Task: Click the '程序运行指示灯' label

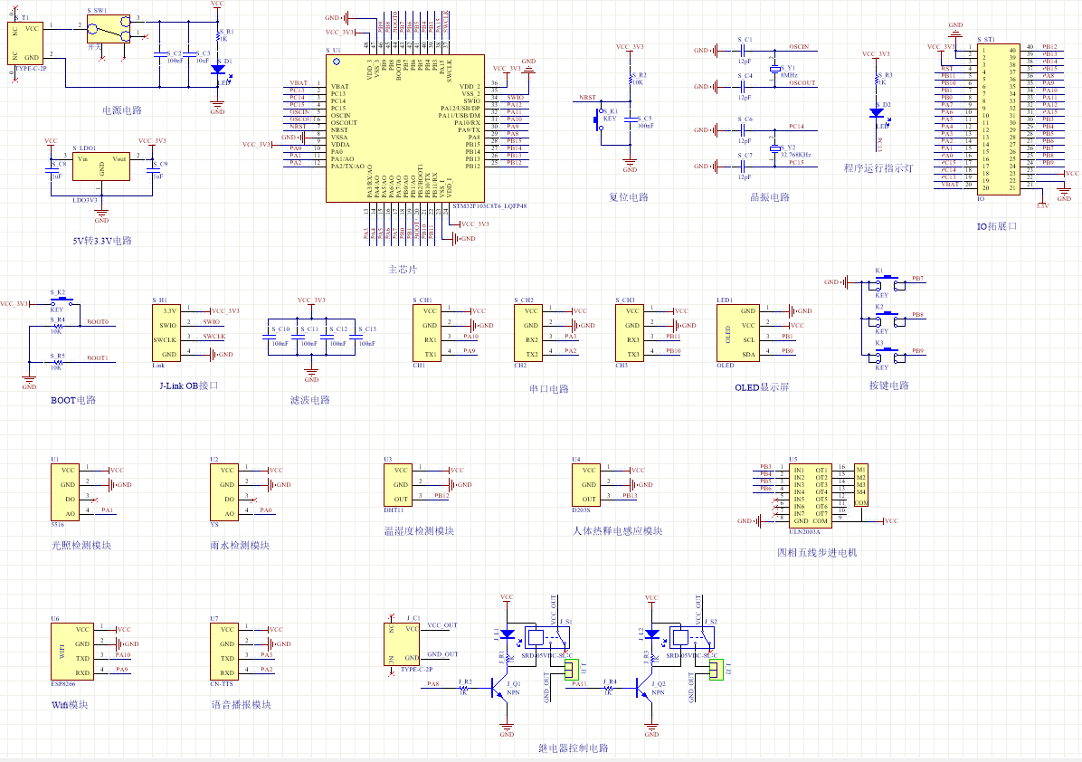Action: pyautogui.click(x=878, y=168)
